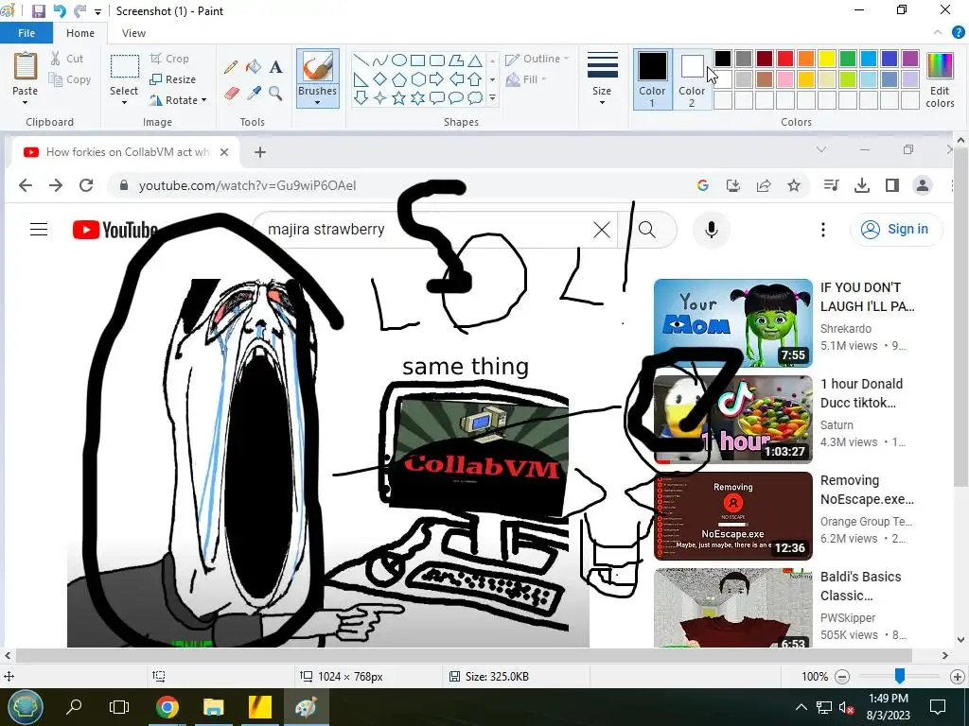Image resolution: width=969 pixels, height=726 pixels.
Task: Collapse the ribbon with the up chevron
Action: point(938,33)
